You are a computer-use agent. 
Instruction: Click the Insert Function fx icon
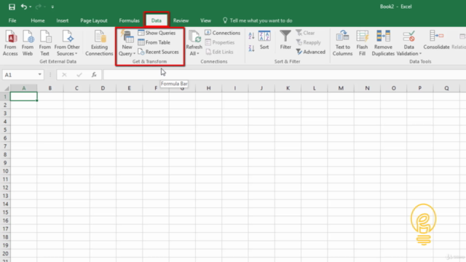tap(94, 75)
